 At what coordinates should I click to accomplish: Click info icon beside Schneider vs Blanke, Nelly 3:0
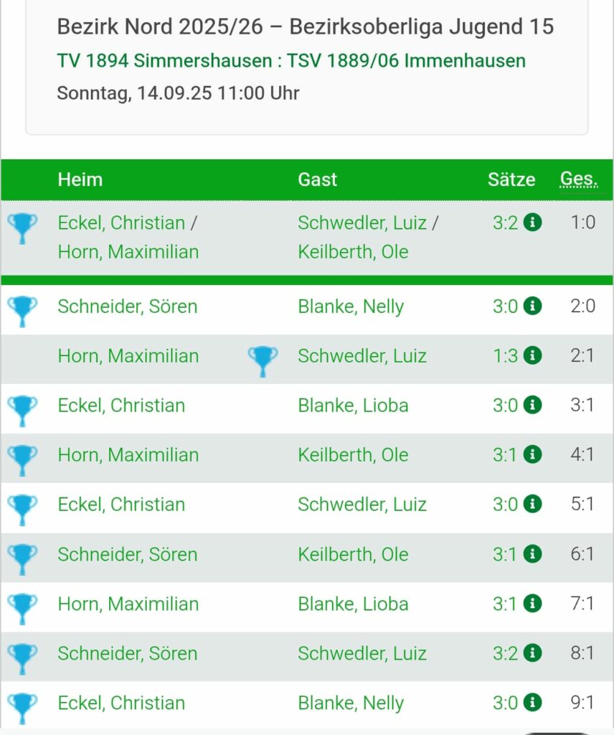tap(532, 306)
